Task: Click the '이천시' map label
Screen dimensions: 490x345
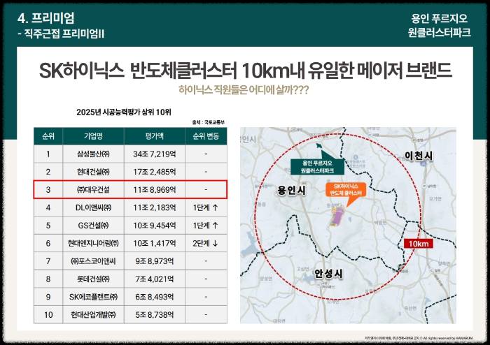Action: pyautogui.click(x=419, y=155)
